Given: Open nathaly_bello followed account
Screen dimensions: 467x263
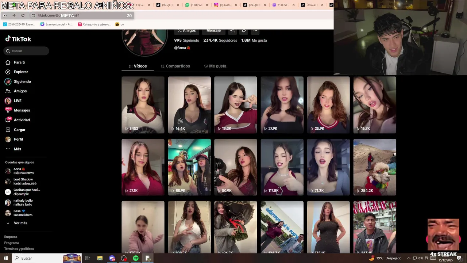Looking at the screenshot, I should click(19, 203).
